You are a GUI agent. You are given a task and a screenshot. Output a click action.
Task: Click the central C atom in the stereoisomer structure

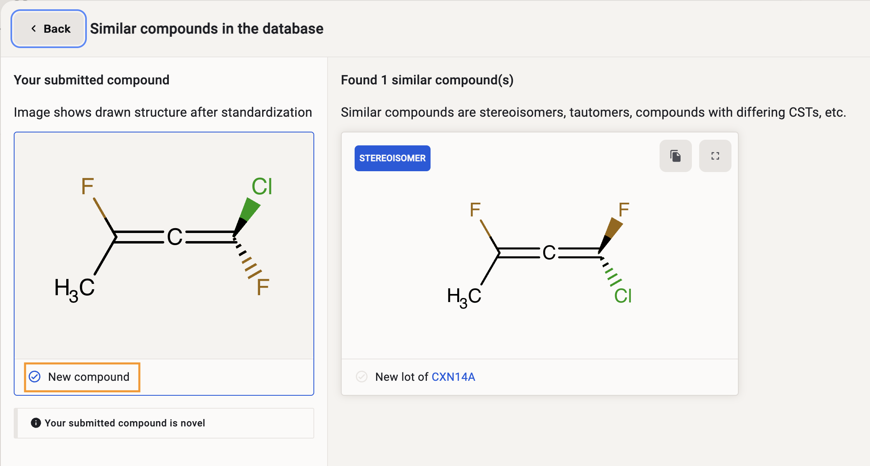pos(549,253)
